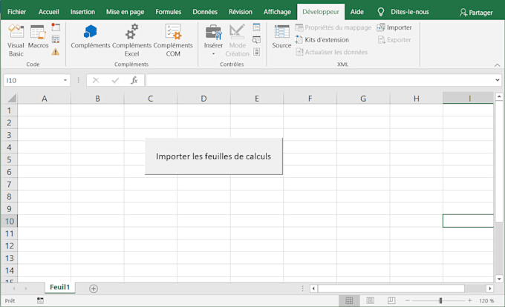The width and height of the screenshot is (505, 307).
Task: Click Importer in XML group
Action: 394,27
